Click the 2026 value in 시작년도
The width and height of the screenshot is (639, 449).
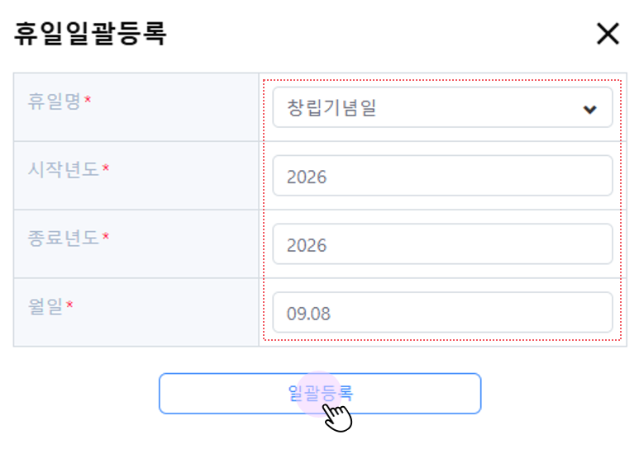307,177
